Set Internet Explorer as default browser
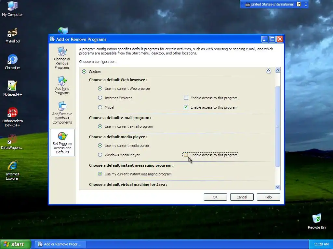Image resolution: width=333 pixels, height=249 pixels. [100, 98]
